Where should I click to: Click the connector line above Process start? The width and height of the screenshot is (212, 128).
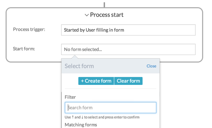(x=104, y=5)
